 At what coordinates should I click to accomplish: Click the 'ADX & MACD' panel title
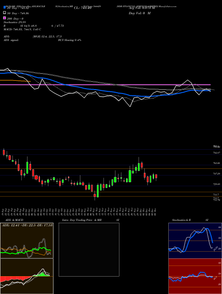(14, 220)
